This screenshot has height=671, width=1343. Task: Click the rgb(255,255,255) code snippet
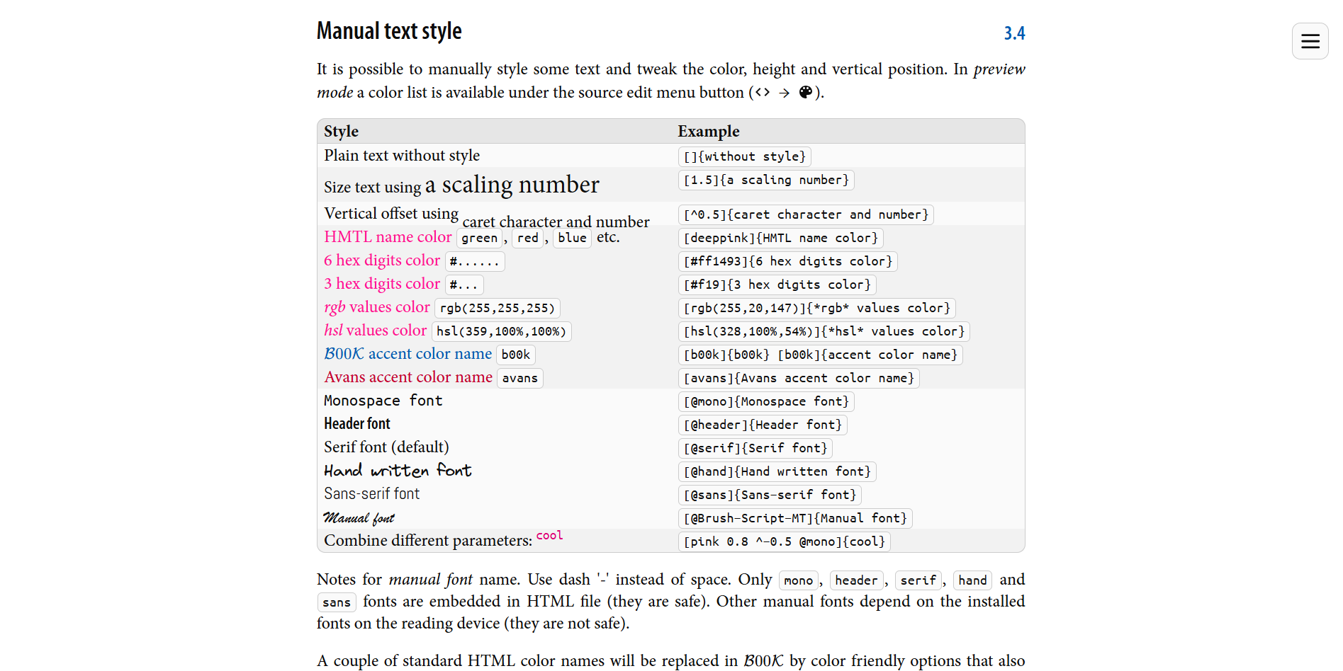point(497,309)
